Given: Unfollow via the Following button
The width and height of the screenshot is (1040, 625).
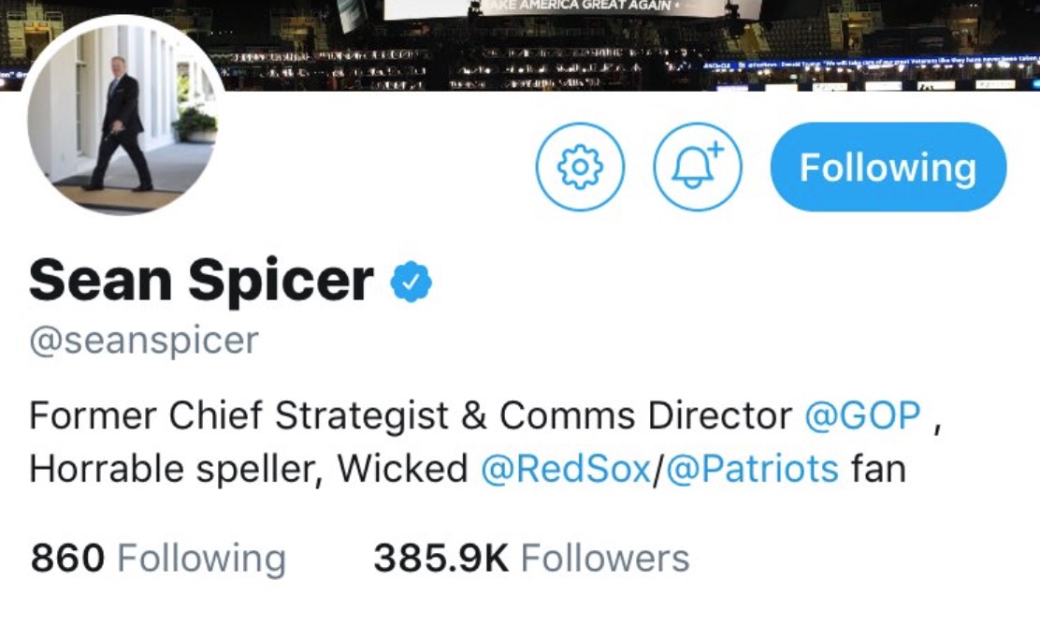Looking at the screenshot, I should pyautogui.click(x=888, y=167).
